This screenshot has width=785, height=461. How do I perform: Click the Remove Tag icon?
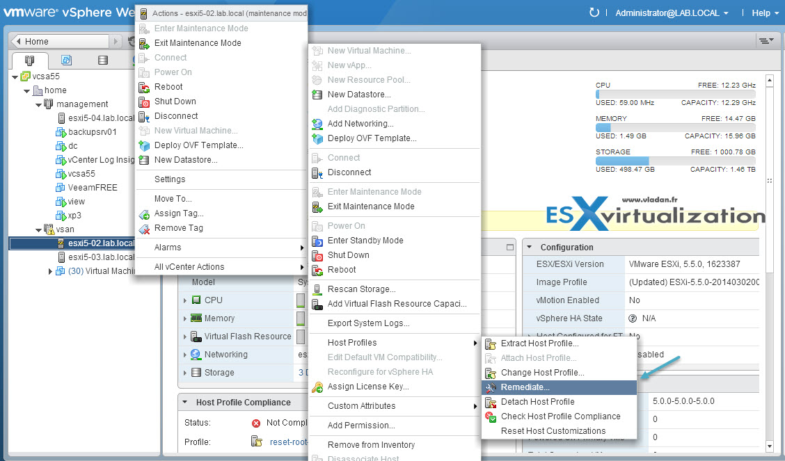pos(144,229)
